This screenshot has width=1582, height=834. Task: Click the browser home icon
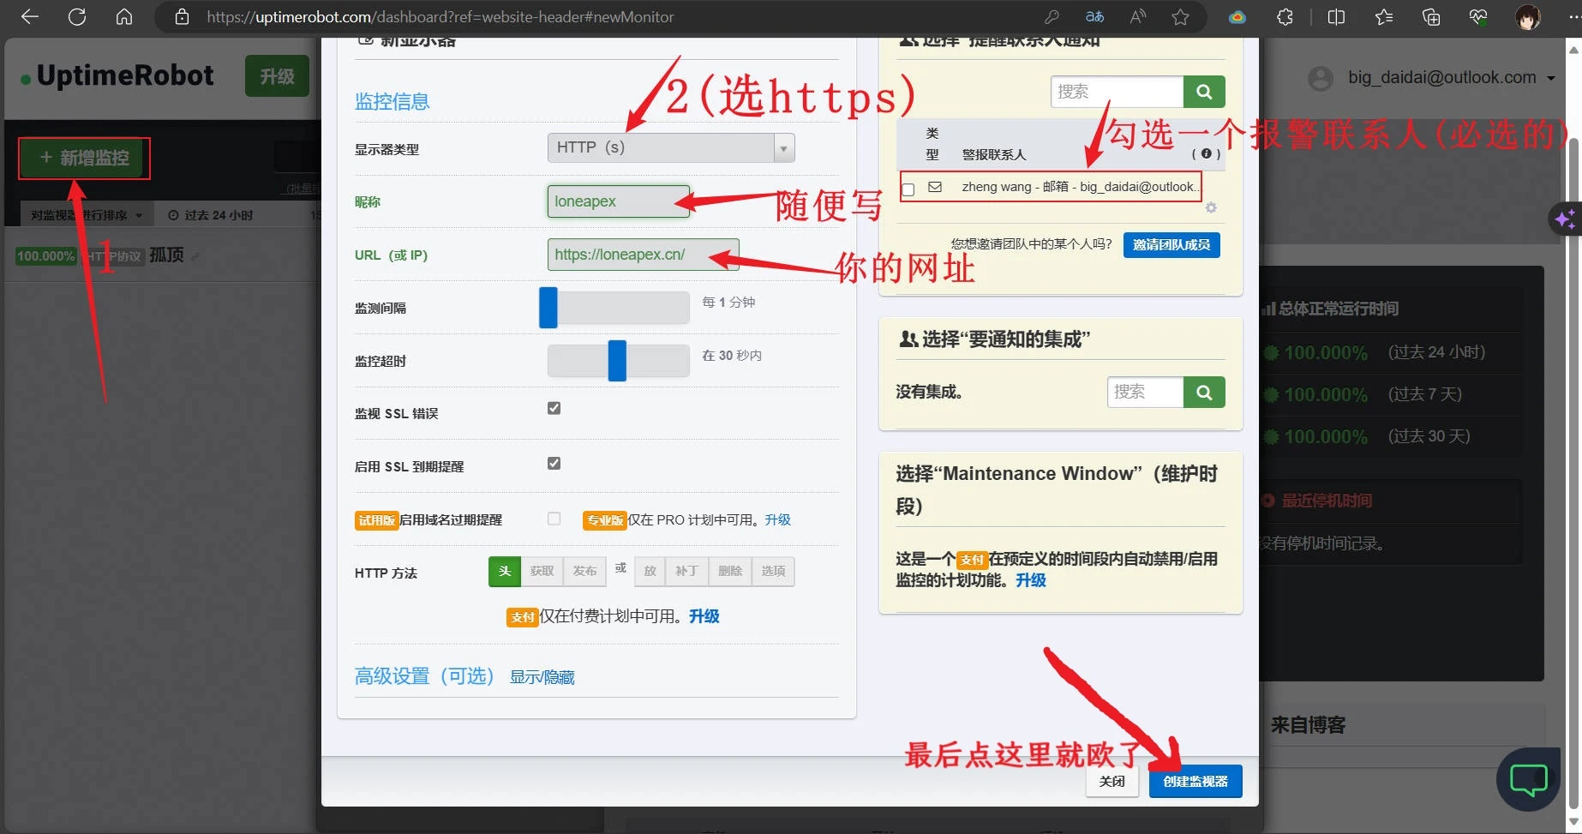pyautogui.click(x=124, y=17)
